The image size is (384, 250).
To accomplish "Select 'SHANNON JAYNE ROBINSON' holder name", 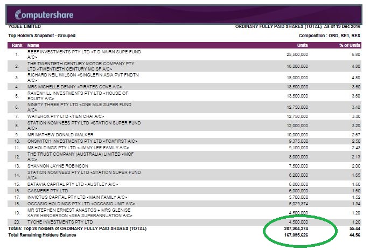I will click(58, 166).
